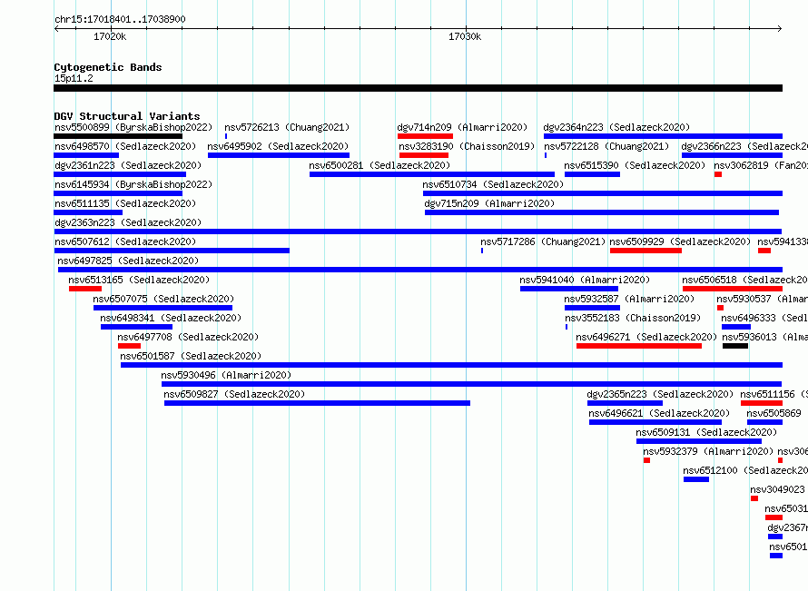Open variant nsv6497825 (Sedlazeck2020)
This screenshot has width=808, height=591.
128,261
